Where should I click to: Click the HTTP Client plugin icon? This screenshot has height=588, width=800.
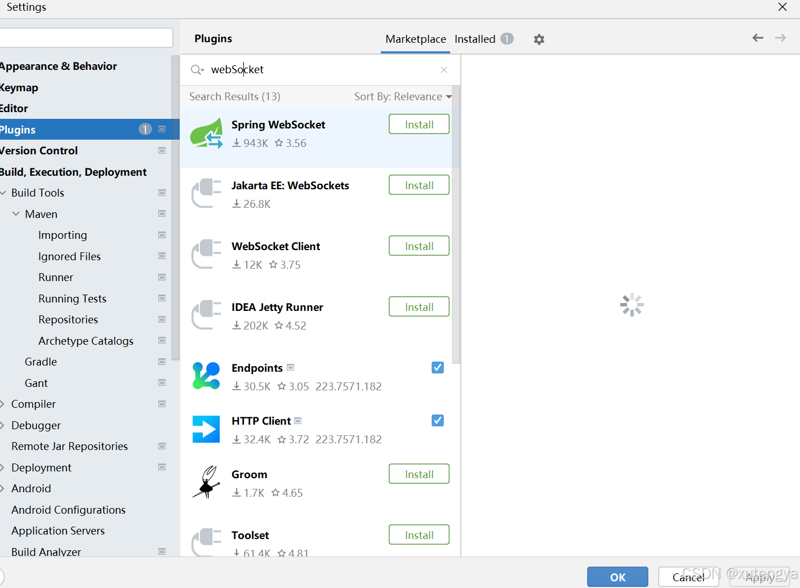(x=206, y=429)
